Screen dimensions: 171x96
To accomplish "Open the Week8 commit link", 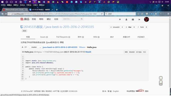I will [x=88, y=52].
